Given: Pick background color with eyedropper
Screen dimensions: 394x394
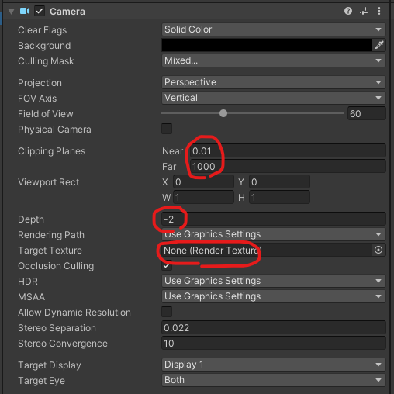Looking at the screenshot, I should [379, 45].
